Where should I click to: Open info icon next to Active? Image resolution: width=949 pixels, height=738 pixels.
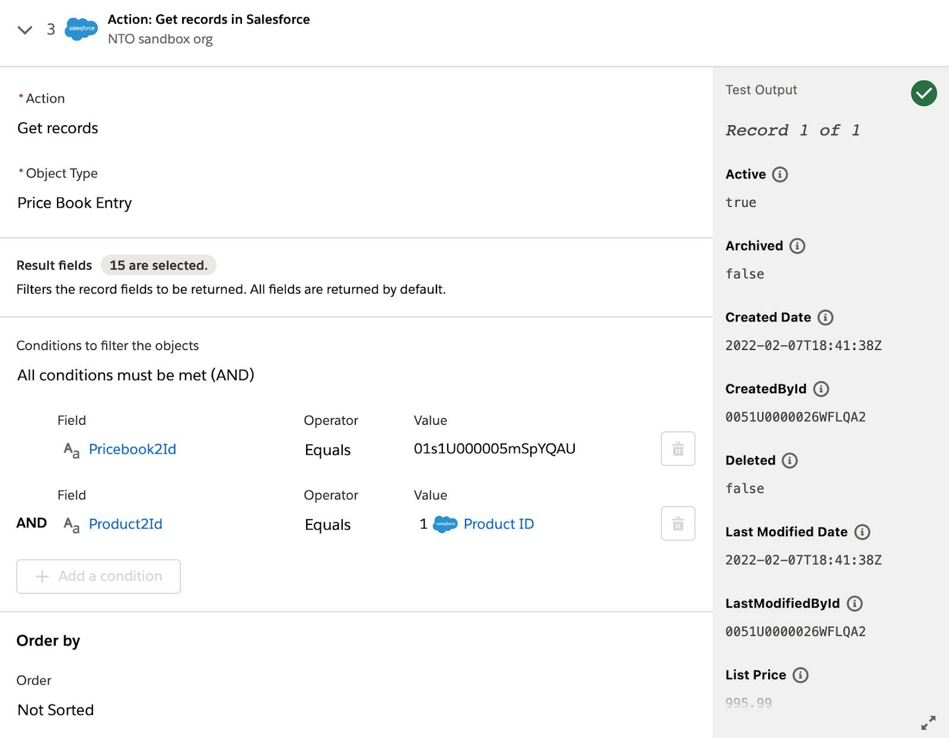click(780, 174)
